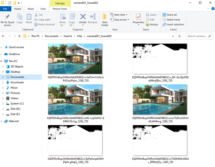Click the Rename icon in Organize group
215x167 pixels.
tap(93, 19)
